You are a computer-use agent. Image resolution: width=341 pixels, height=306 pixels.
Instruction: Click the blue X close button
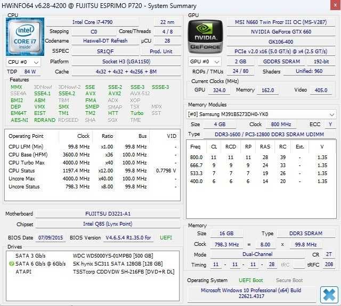pos(329,295)
